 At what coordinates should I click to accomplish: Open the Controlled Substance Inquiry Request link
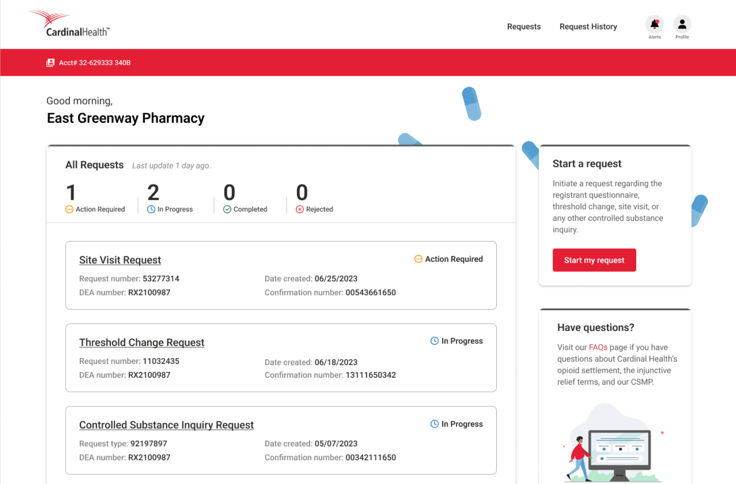[167, 425]
